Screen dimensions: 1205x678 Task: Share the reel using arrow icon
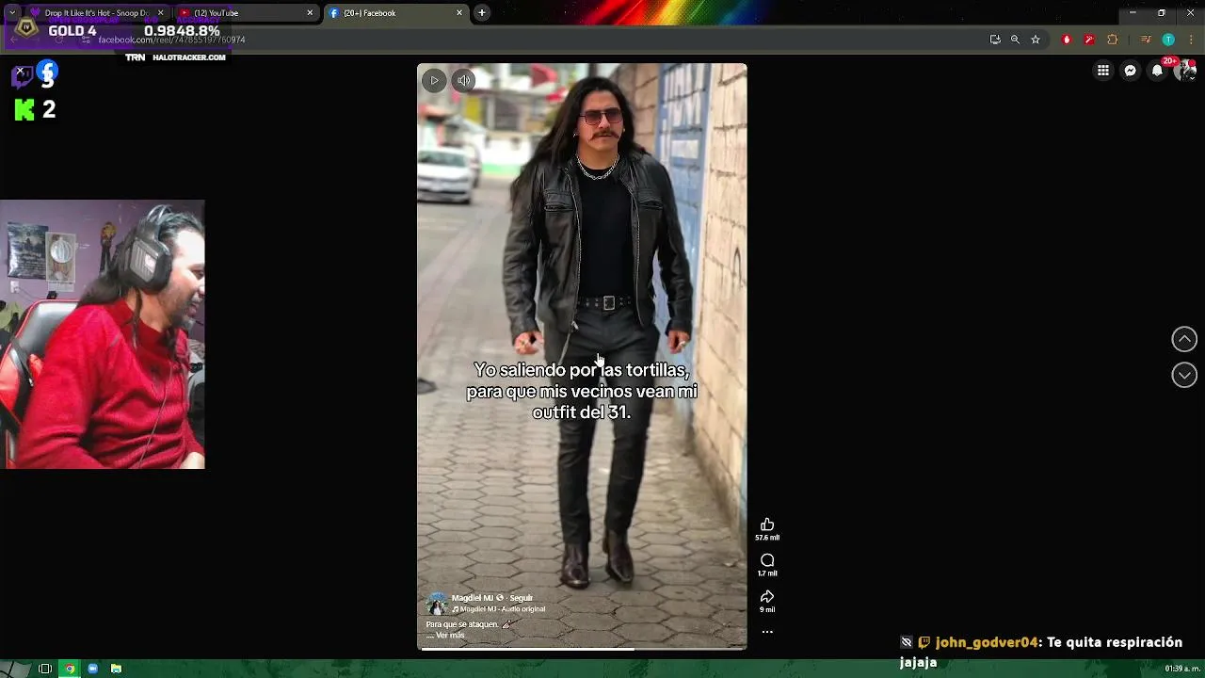pyautogui.click(x=767, y=596)
